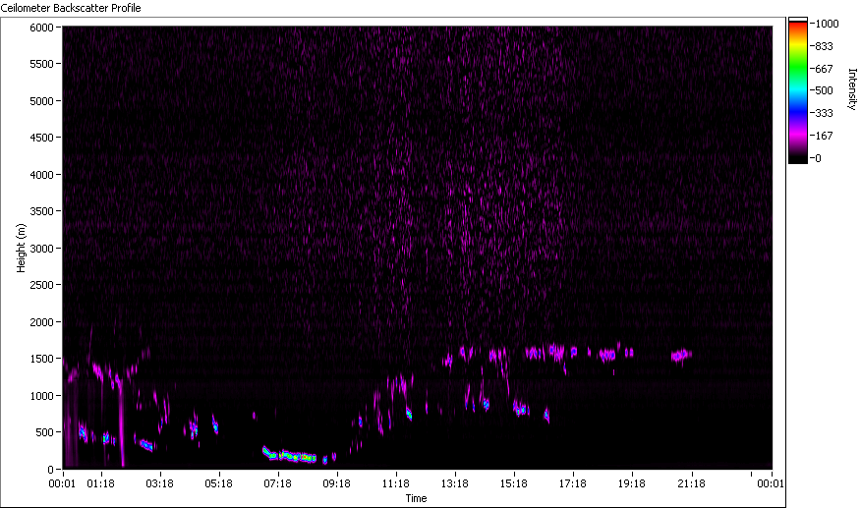The height and width of the screenshot is (508, 861).
Task: Click the 13:18 time tick label
Action: 455,483
